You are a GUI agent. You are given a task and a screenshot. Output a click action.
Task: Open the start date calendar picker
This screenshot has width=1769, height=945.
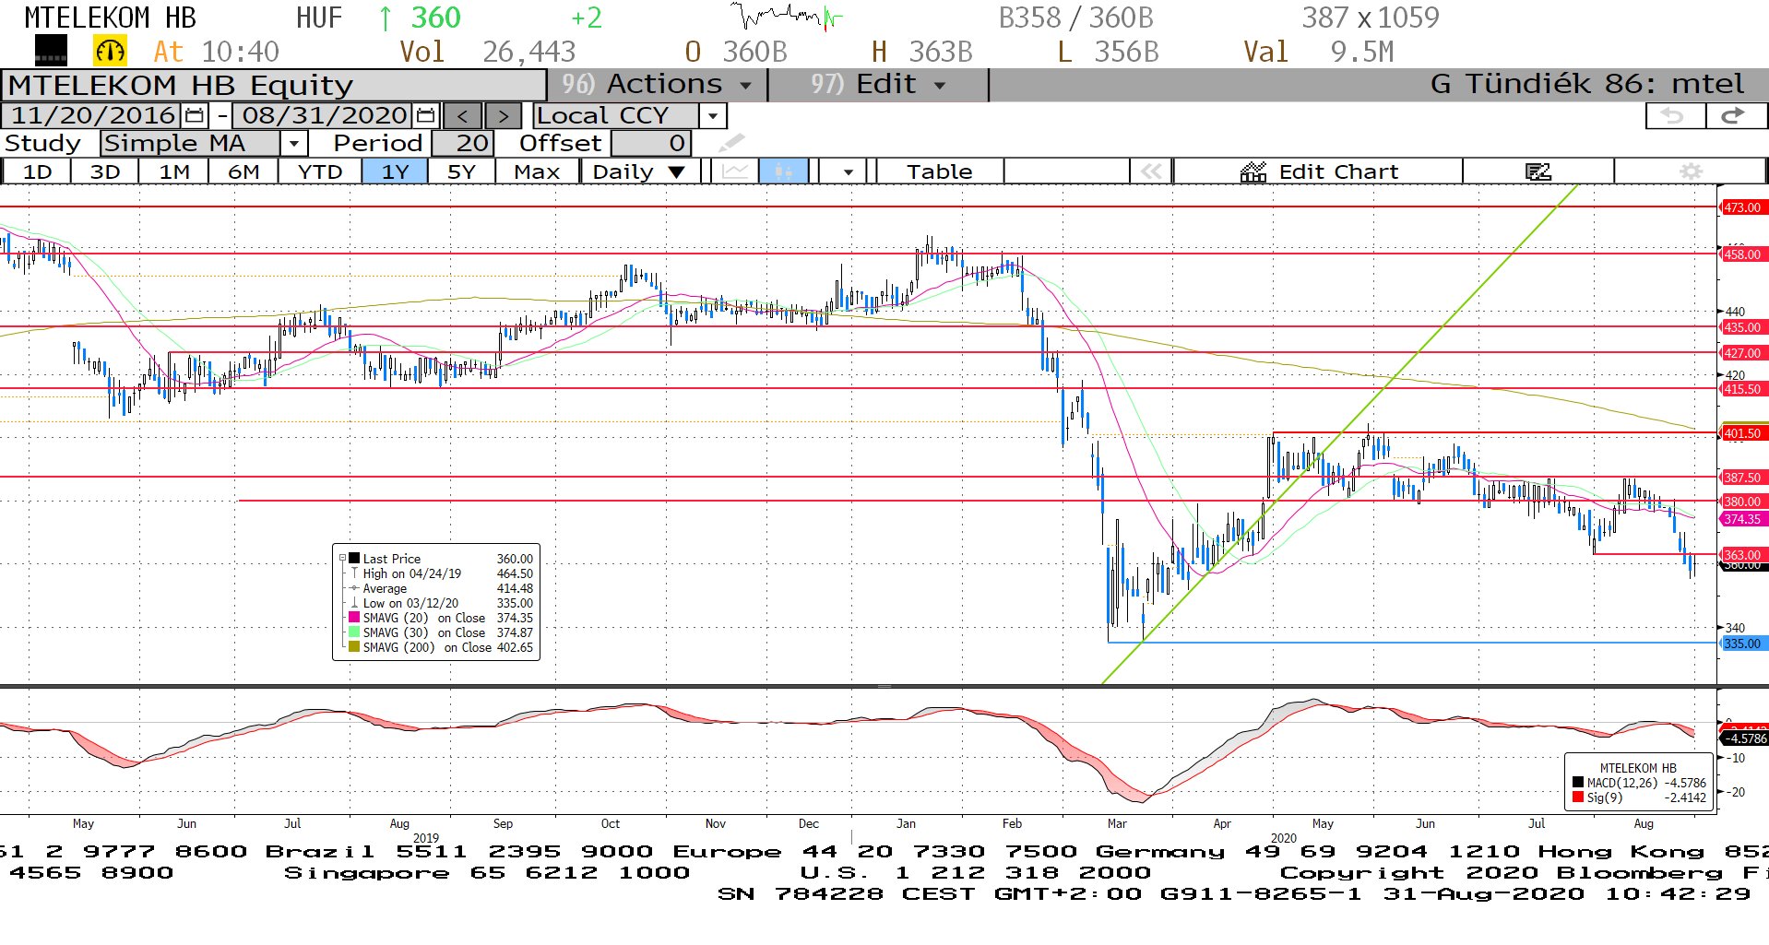click(194, 116)
